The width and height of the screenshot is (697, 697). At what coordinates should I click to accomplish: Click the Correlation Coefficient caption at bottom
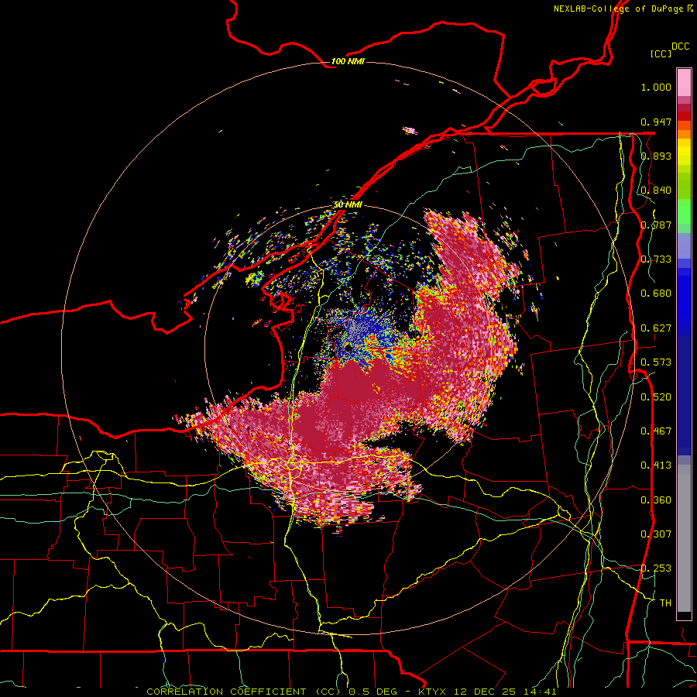tap(351, 692)
